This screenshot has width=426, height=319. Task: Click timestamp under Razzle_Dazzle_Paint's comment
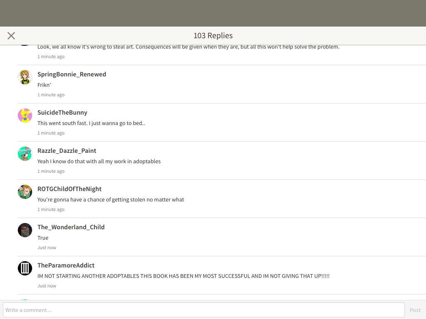51,172
